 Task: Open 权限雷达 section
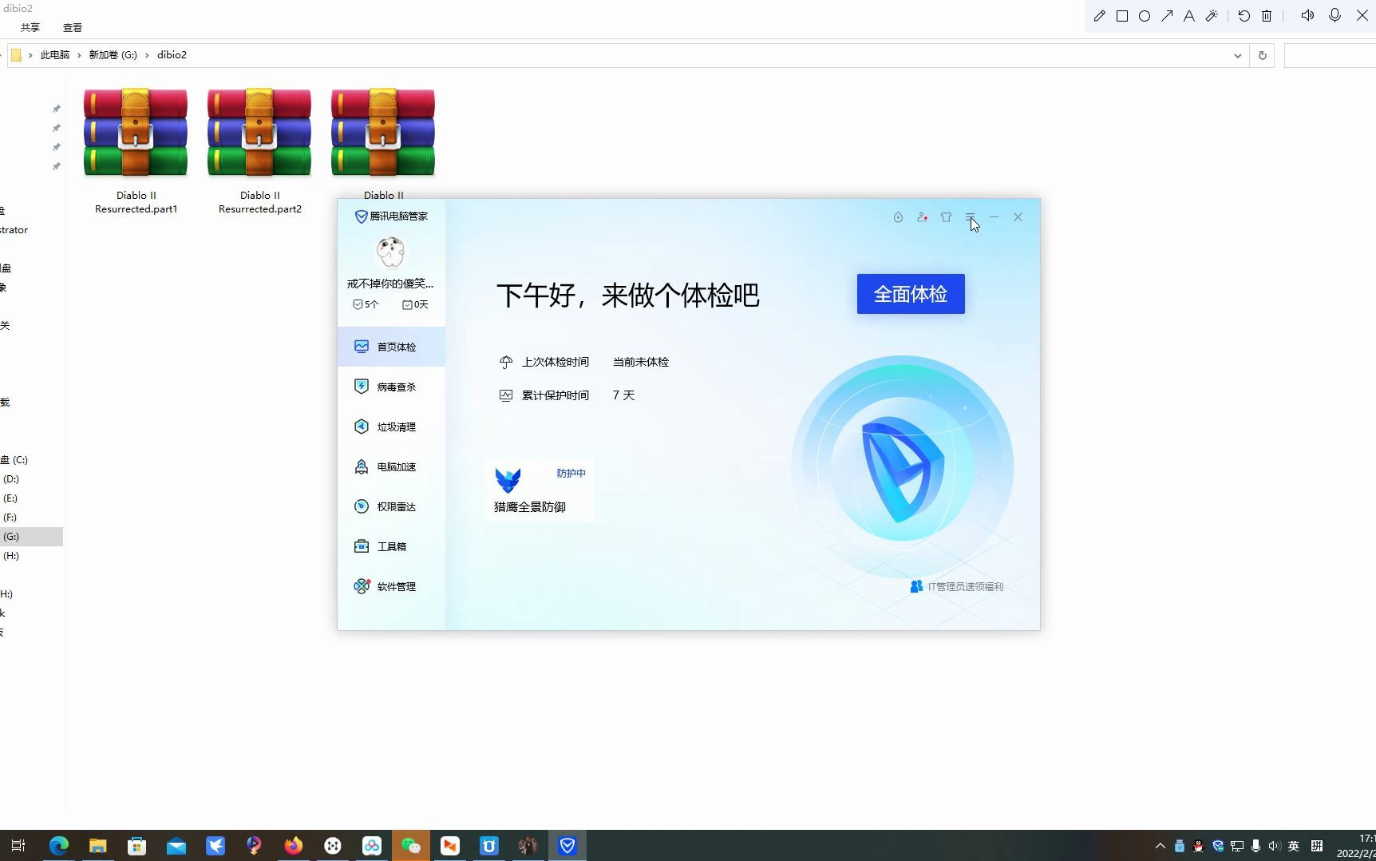pyautogui.click(x=391, y=506)
